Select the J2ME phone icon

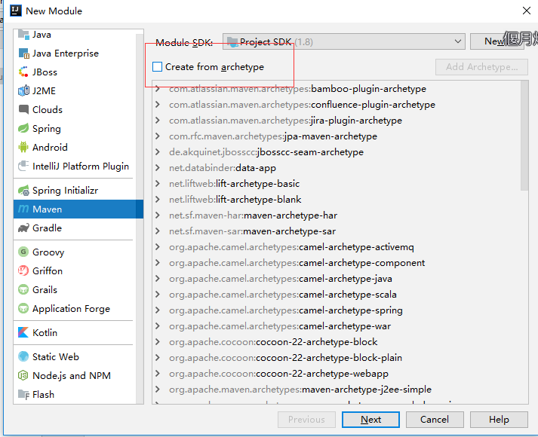click(x=23, y=90)
